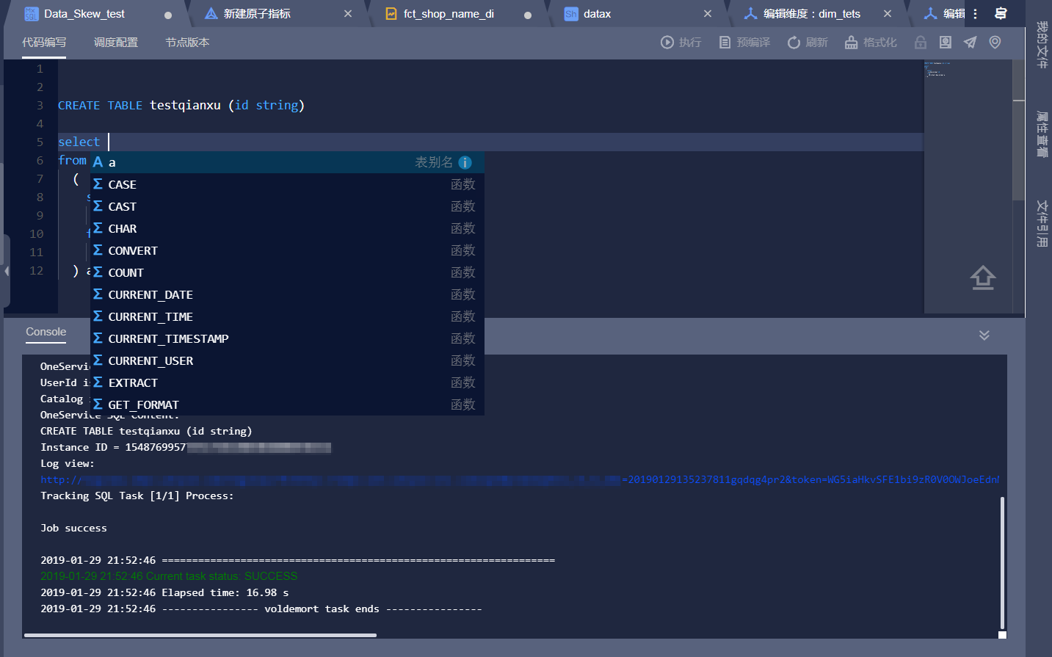The width and height of the screenshot is (1052, 657).
Task: Collapse the Console panel with double chevron
Action: point(984,335)
